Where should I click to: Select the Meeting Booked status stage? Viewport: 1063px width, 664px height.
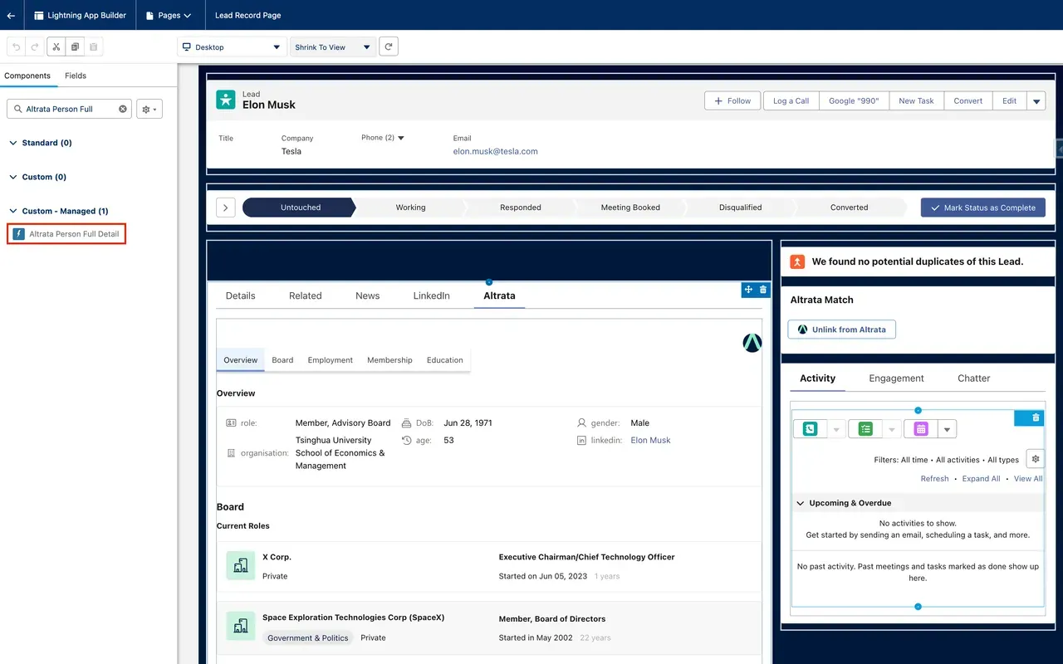tap(630, 207)
